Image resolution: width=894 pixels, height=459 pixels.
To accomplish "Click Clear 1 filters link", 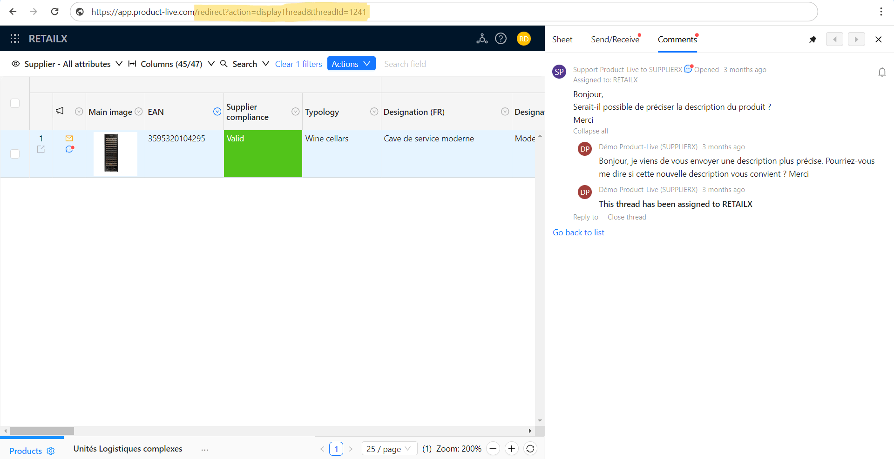I will point(298,64).
